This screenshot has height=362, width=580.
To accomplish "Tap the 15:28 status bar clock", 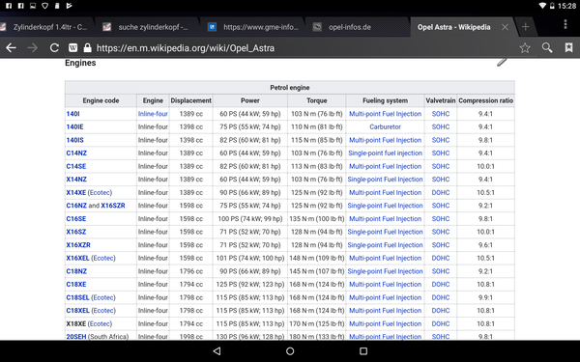I will coord(566,6).
